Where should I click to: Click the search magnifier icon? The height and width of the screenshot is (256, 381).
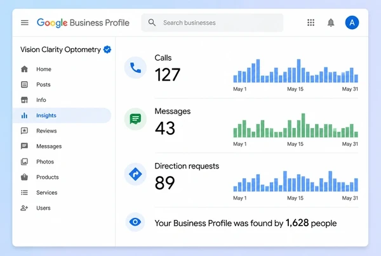point(152,23)
